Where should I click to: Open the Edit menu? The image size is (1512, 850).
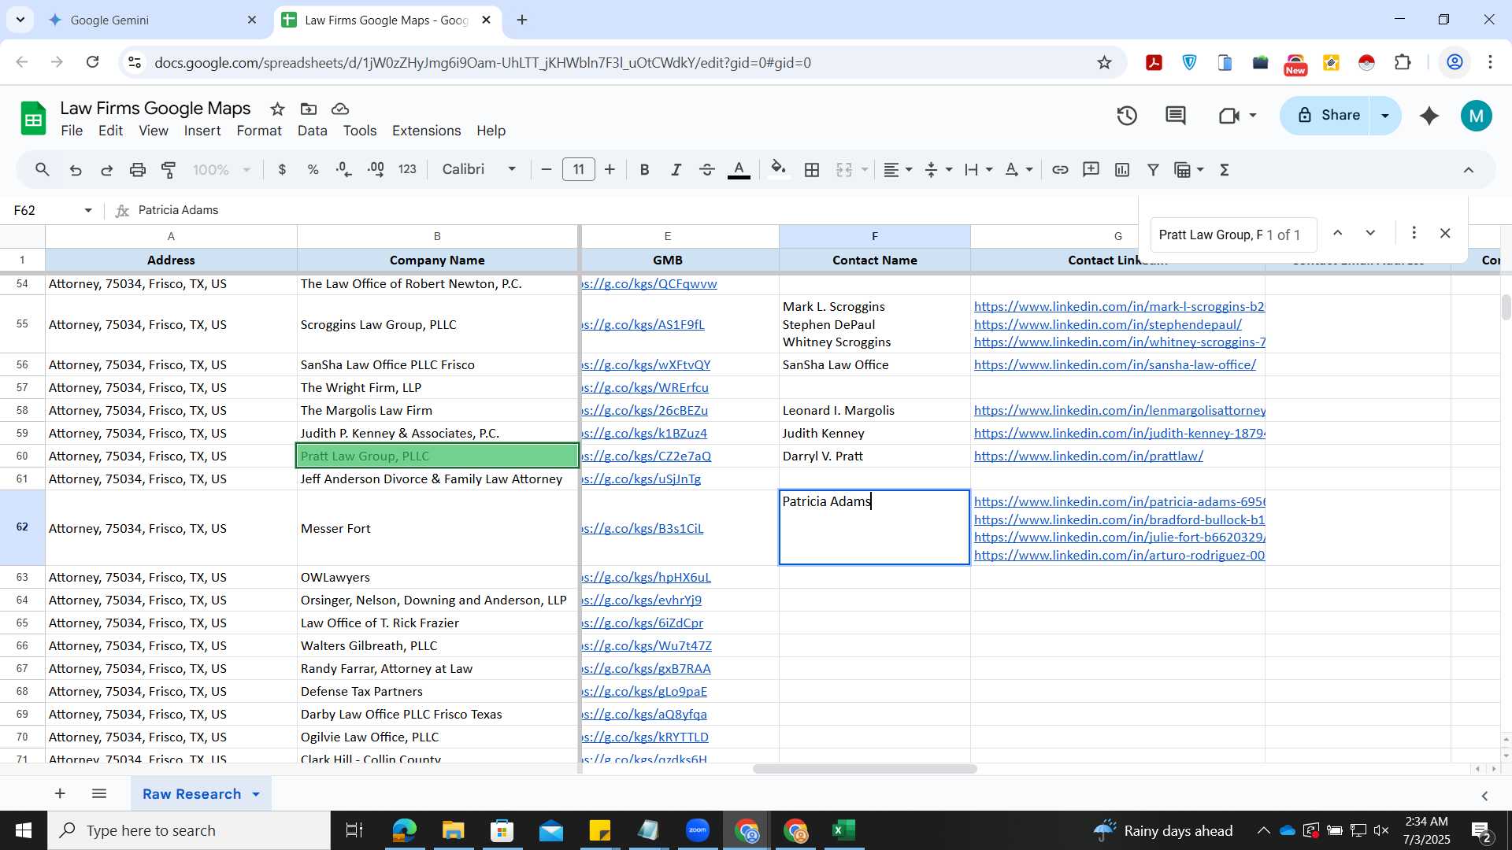click(110, 131)
